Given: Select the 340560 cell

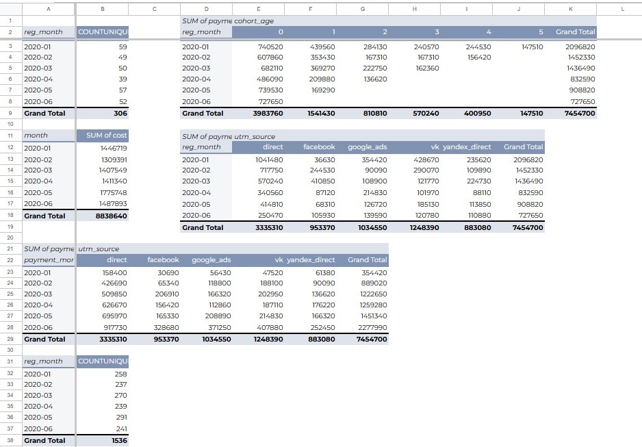Looking at the screenshot, I should click(x=258, y=192).
